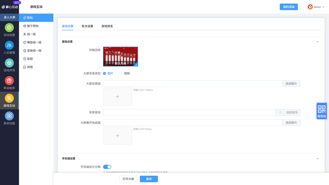The width and height of the screenshot is (329, 185).
Task: Collapse the 基础设置 section chevron
Action: [317, 42]
